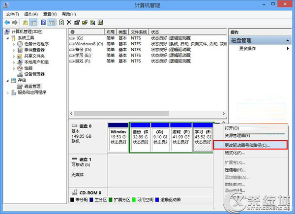Image resolution: width=295 pixels, height=214 pixels.
Task: Click the open folder toolbar icon
Action: click(x=85, y=23)
